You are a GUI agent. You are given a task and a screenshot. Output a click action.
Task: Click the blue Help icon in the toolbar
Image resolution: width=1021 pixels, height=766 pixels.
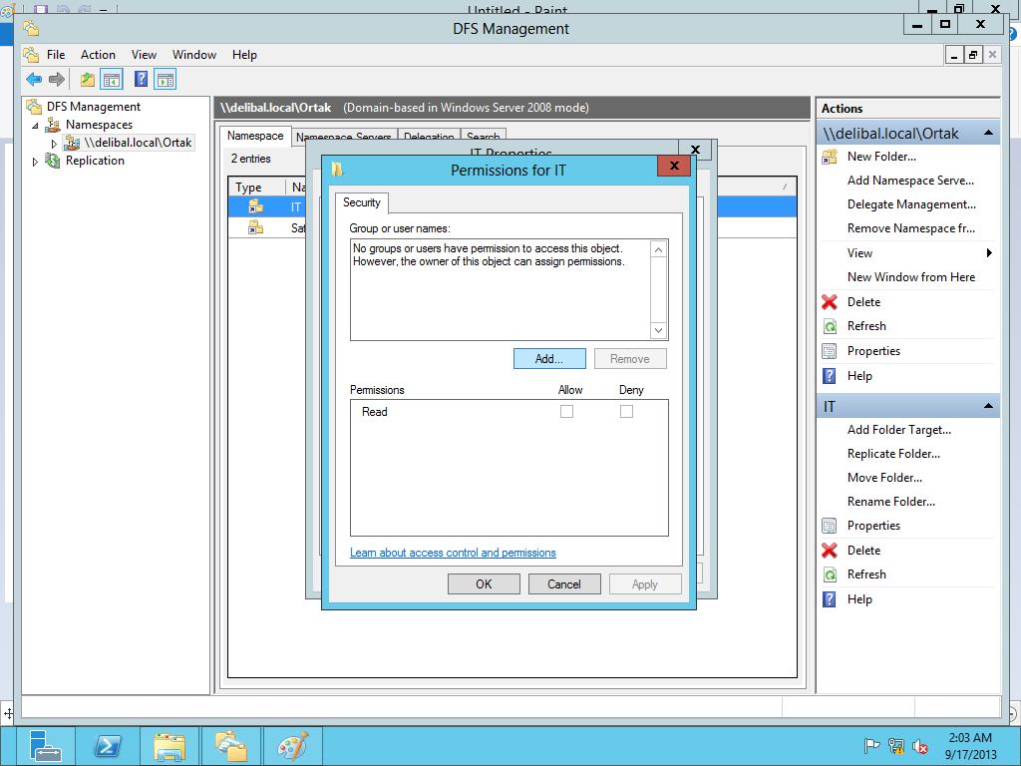[x=142, y=80]
